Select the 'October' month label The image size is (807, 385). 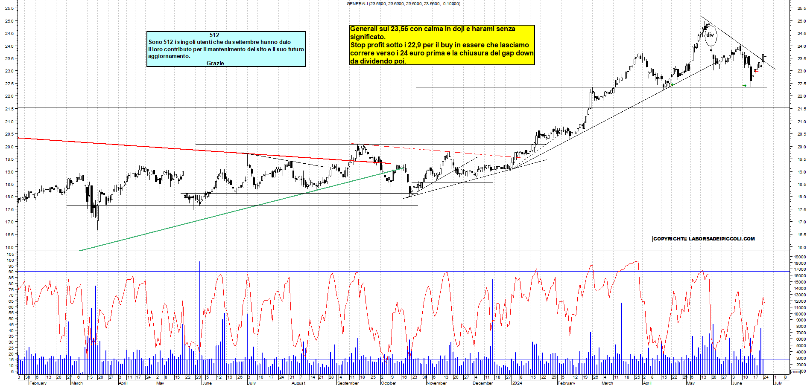coord(388,383)
